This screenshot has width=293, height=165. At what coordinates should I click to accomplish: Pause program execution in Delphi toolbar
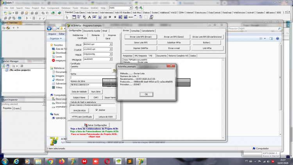pos(34,18)
